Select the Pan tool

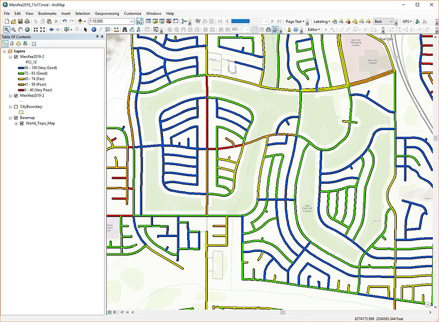(x=20, y=29)
